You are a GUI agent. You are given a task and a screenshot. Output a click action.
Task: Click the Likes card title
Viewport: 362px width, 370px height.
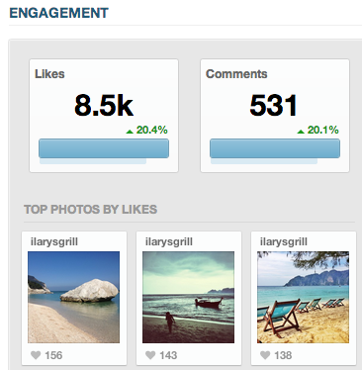(x=49, y=74)
